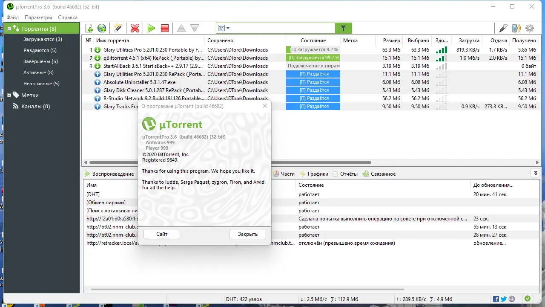This screenshot has height=307, width=545.
Task: Select Завершены (5) in the sidebar
Action: (x=40, y=61)
